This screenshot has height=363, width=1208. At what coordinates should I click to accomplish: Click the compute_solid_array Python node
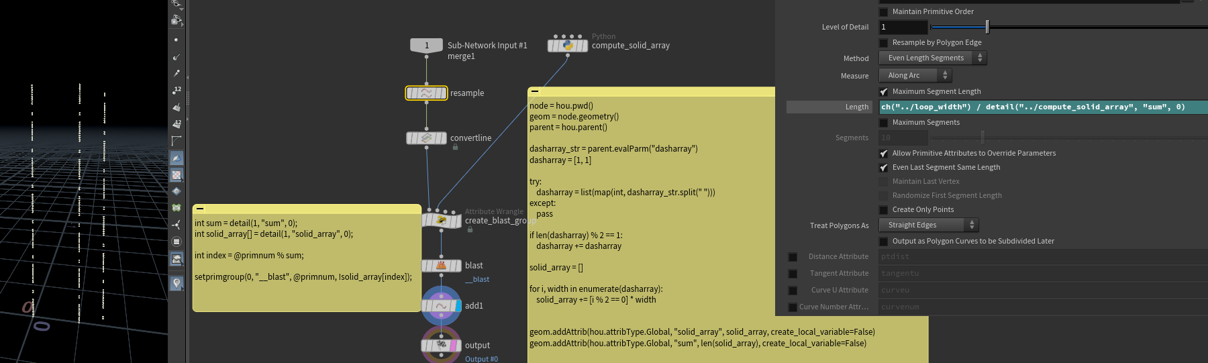tap(568, 46)
